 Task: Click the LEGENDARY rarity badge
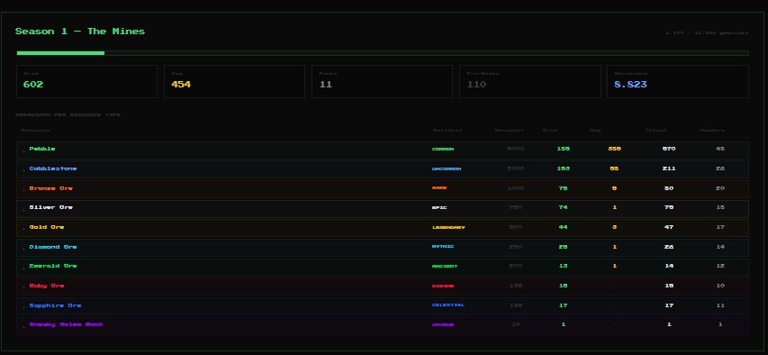448,228
